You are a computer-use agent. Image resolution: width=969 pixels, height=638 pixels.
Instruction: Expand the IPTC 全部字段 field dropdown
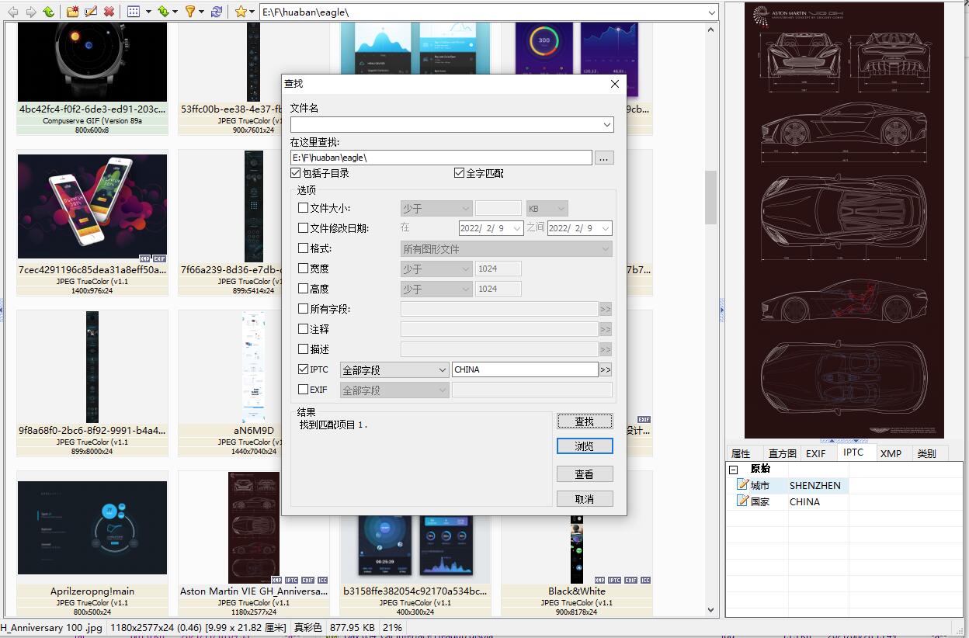442,370
